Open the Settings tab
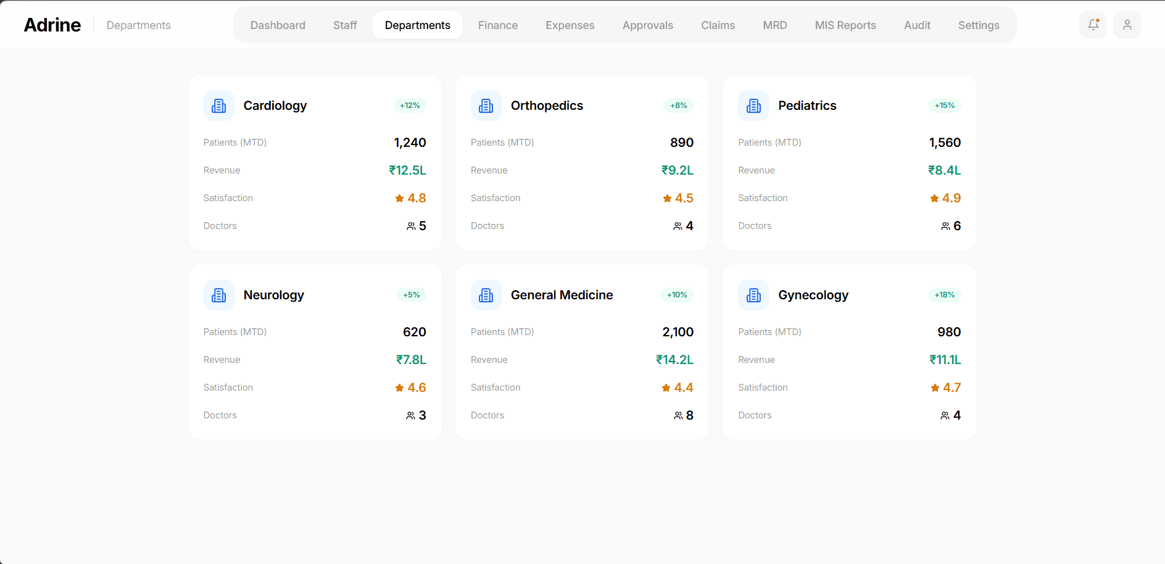Screen dimensions: 1165x564 (x=979, y=25)
